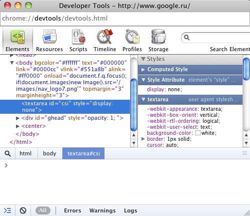Toggle the console drawer icon

(7, 210)
